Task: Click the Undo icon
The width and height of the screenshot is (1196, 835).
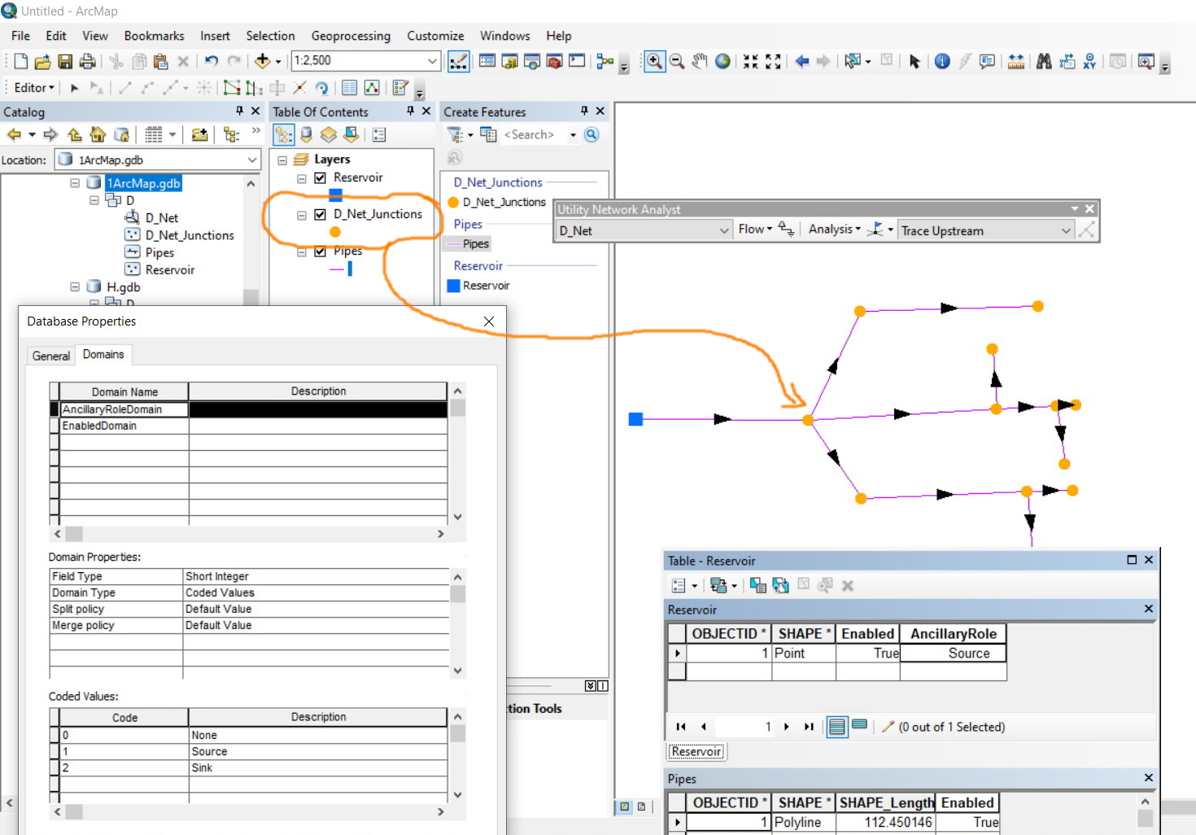Action: coord(212,61)
